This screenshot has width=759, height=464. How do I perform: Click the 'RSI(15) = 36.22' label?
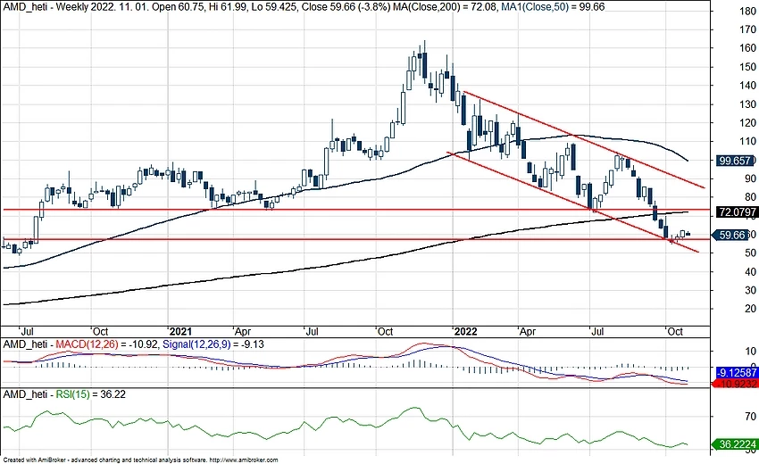pos(90,394)
